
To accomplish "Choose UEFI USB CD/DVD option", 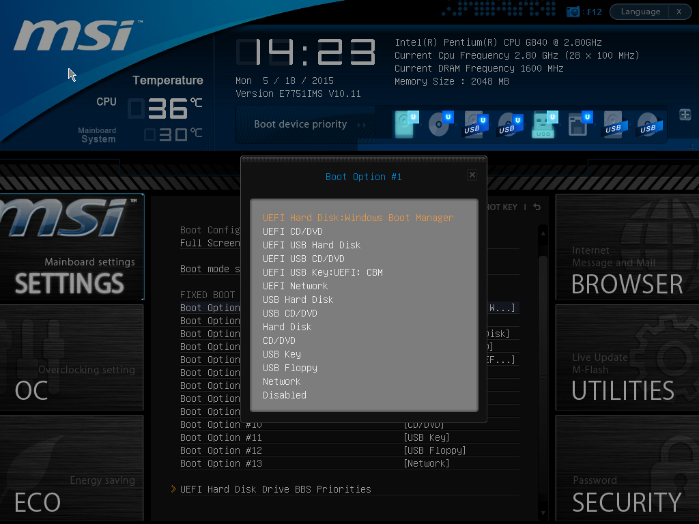I will pyautogui.click(x=304, y=259).
